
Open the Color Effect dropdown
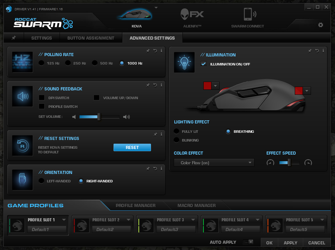214,163
